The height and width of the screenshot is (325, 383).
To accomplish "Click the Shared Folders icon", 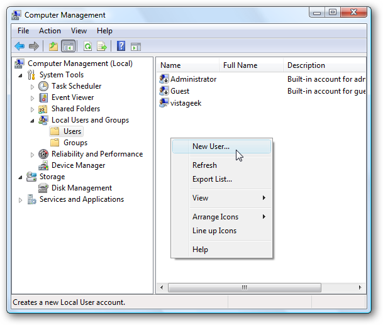I will click(x=43, y=109).
